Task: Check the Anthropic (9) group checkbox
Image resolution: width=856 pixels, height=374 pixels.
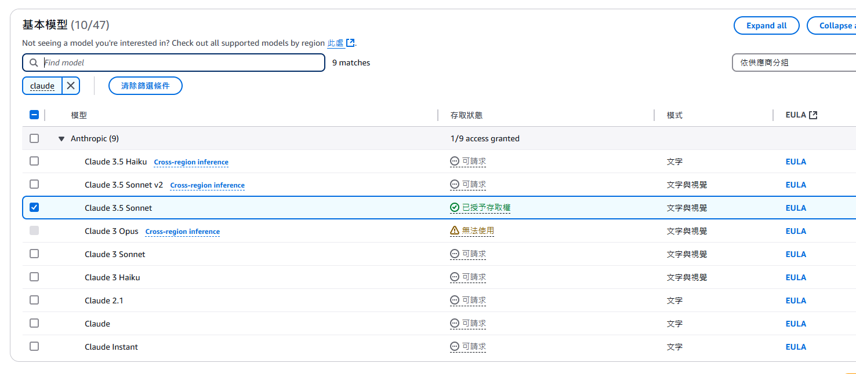Action: click(x=34, y=138)
